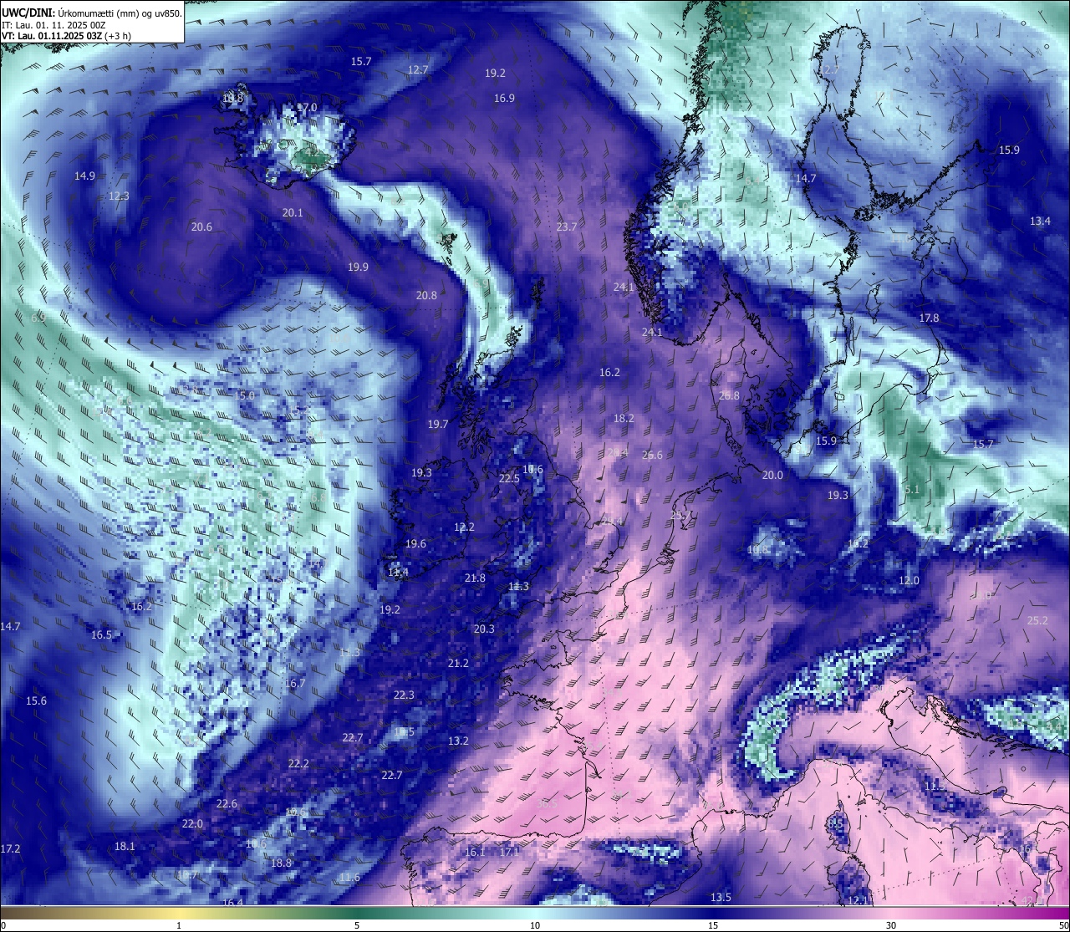Click the 20.8 value on the map
This screenshot has height=932, width=1070.
(x=426, y=295)
